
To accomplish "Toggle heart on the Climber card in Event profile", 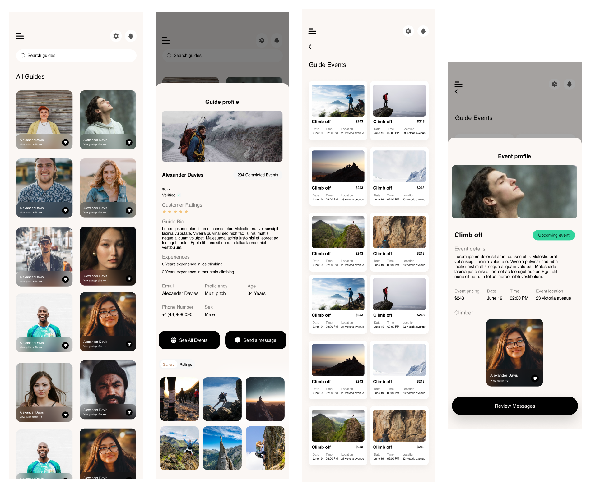I will [x=535, y=379].
